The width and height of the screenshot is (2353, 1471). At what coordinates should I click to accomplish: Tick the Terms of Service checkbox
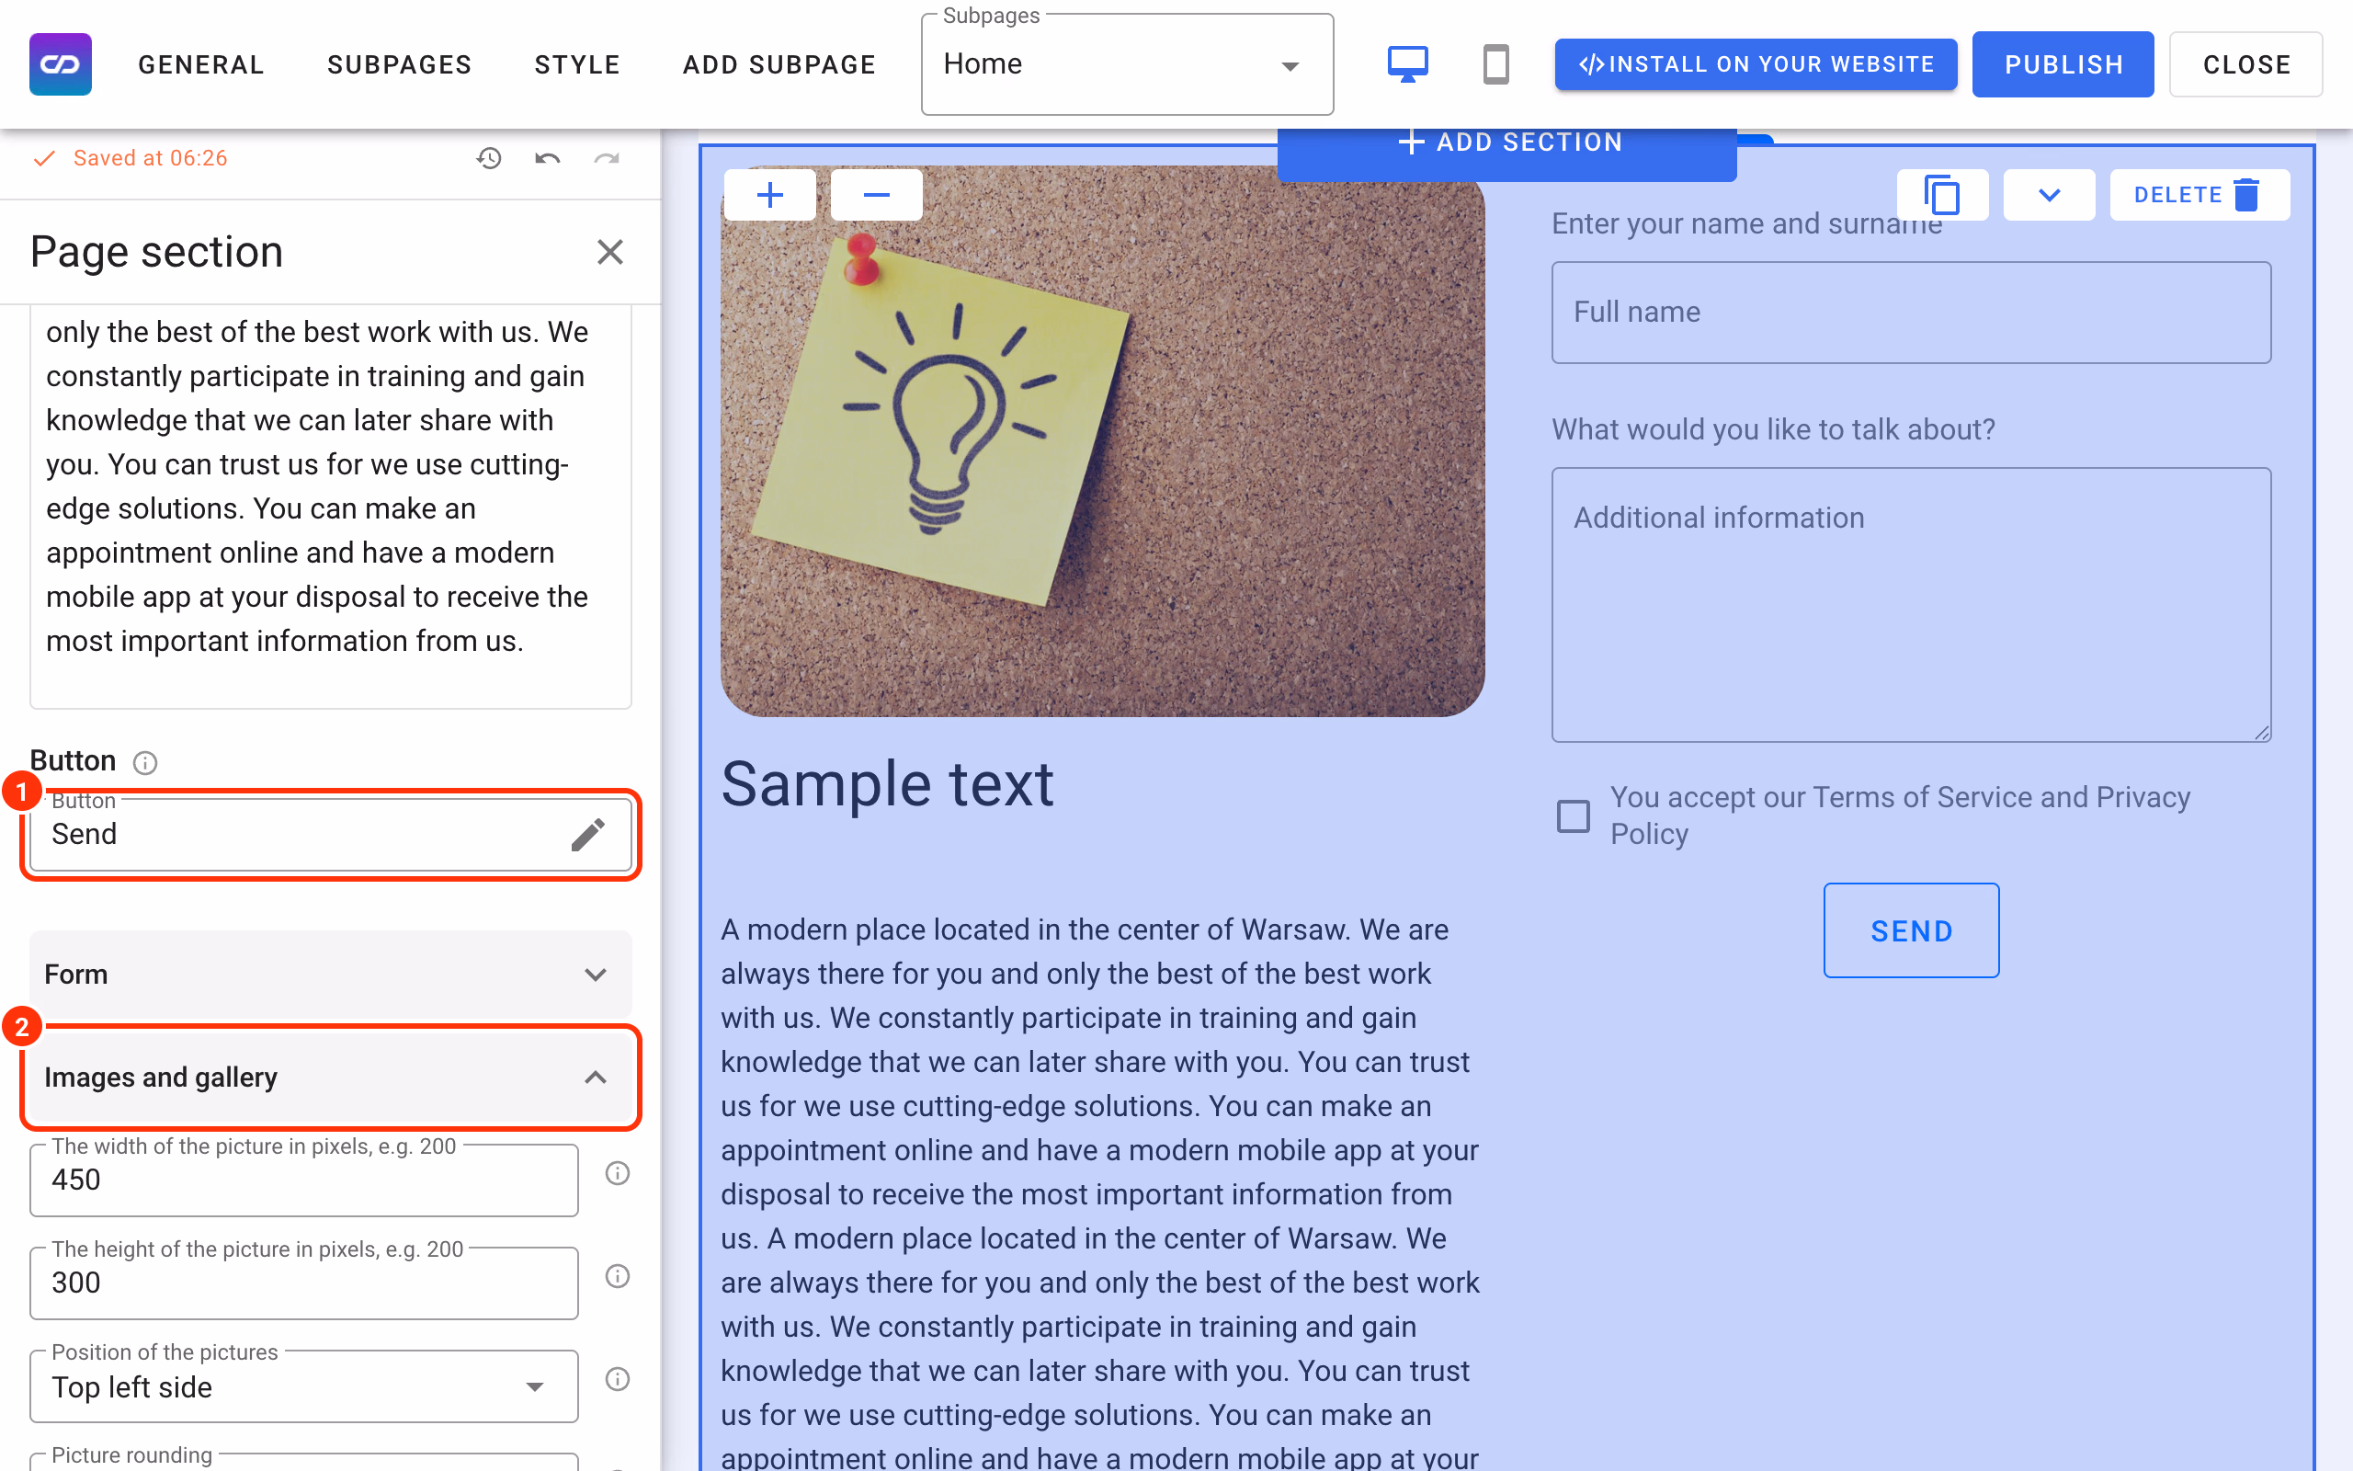click(x=1574, y=815)
